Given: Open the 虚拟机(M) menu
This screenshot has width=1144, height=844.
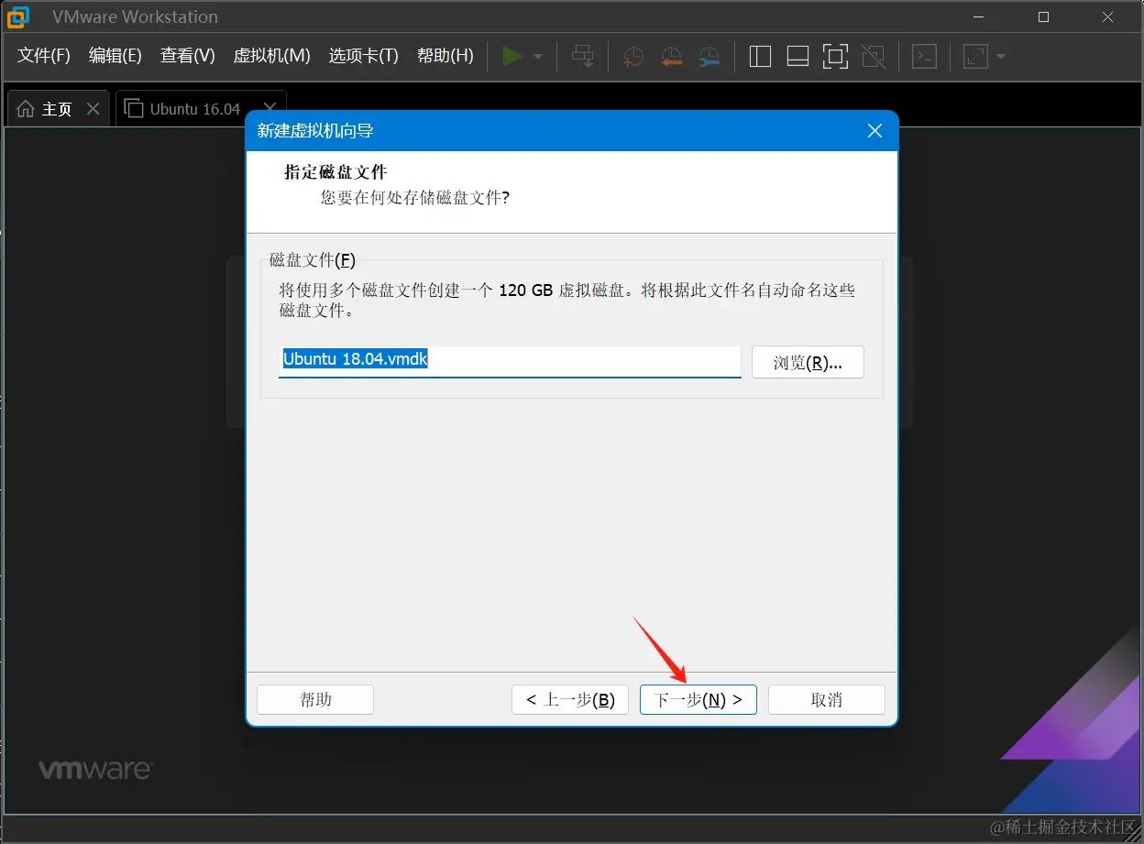Looking at the screenshot, I should 272,56.
